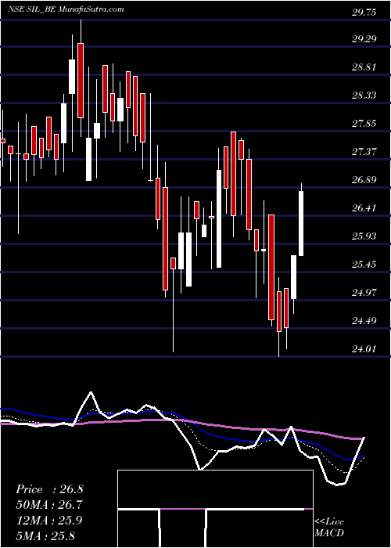Select the 29.29 price axis label

click(x=364, y=38)
